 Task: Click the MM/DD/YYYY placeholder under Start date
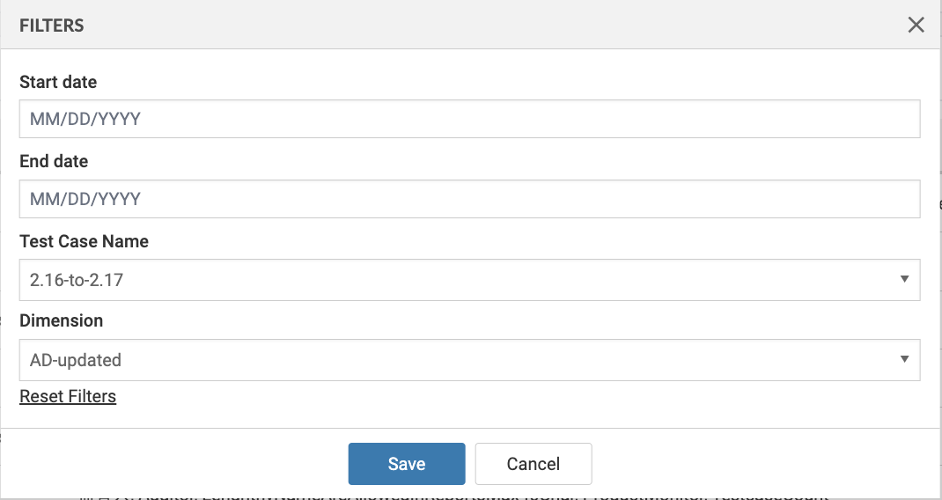point(85,119)
